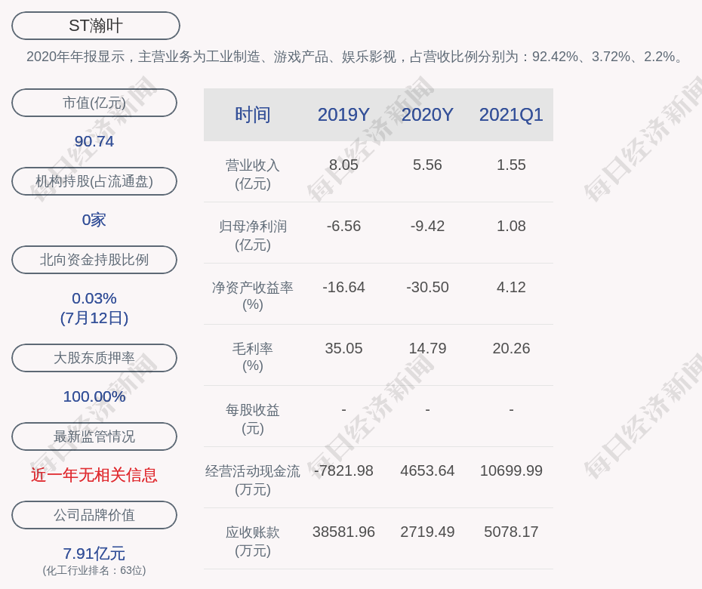Select the 市值(亿元) pill icon
702x589 pixels.
94,103
